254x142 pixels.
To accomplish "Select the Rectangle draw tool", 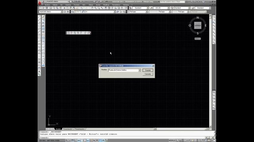I will [39, 29].
